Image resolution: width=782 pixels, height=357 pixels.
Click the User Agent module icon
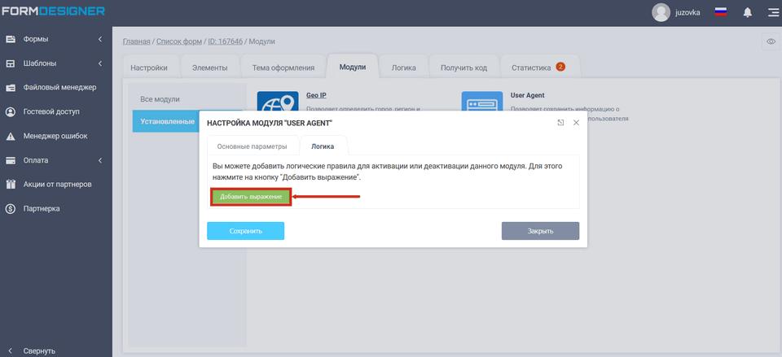pos(481,101)
